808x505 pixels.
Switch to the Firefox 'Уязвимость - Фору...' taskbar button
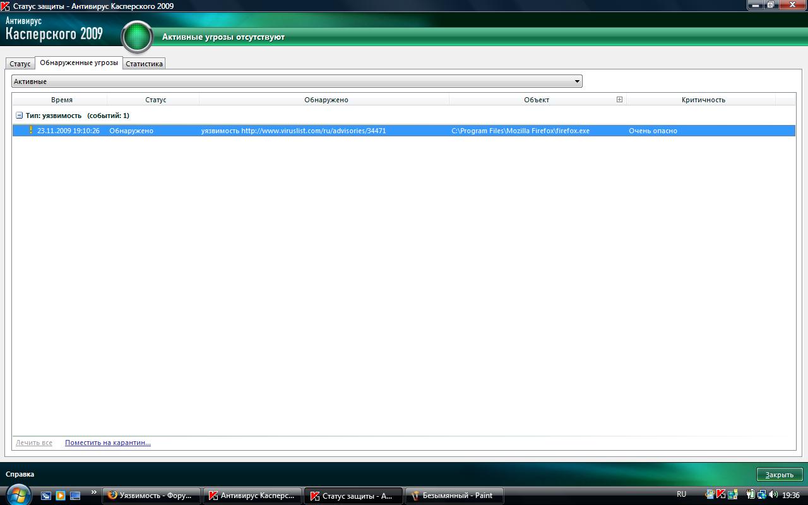(151, 496)
